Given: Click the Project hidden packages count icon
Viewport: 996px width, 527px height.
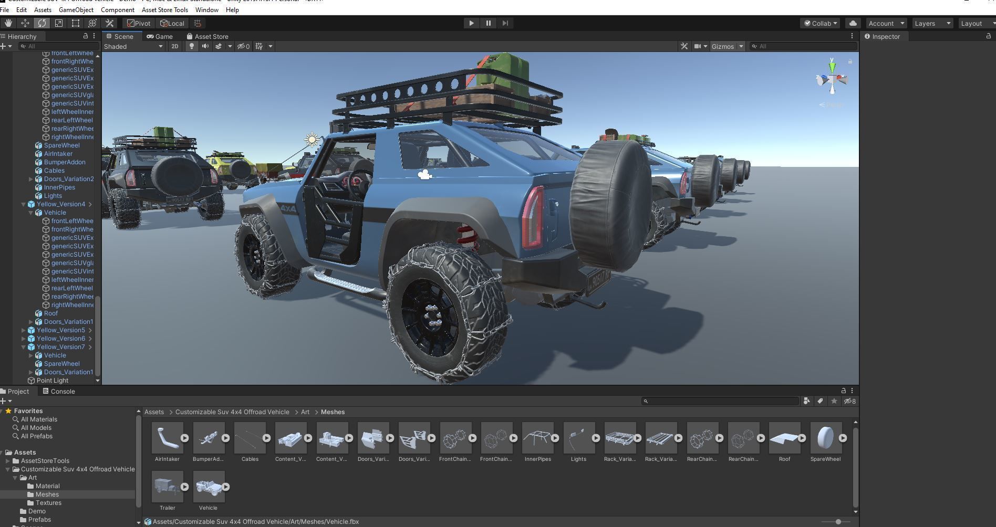Looking at the screenshot, I should coord(849,401).
